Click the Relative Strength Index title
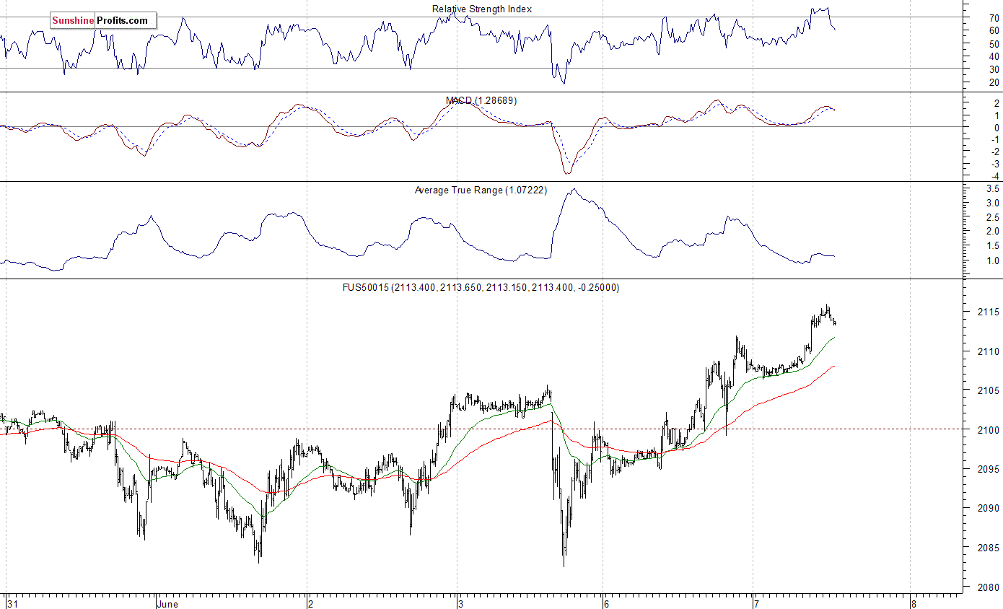1003x609 pixels. tap(482, 9)
